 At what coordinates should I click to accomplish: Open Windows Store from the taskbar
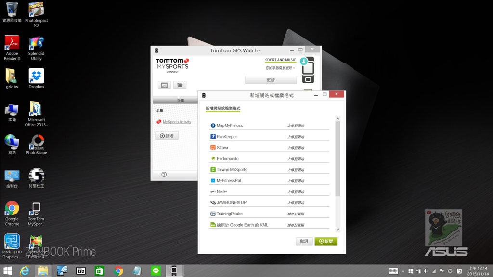tap(99, 271)
